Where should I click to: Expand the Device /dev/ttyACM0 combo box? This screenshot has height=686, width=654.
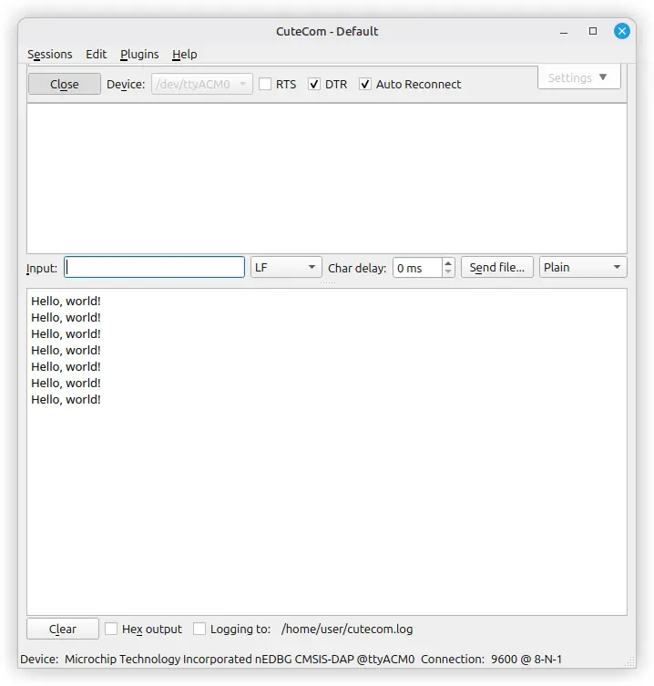[x=201, y=84]
